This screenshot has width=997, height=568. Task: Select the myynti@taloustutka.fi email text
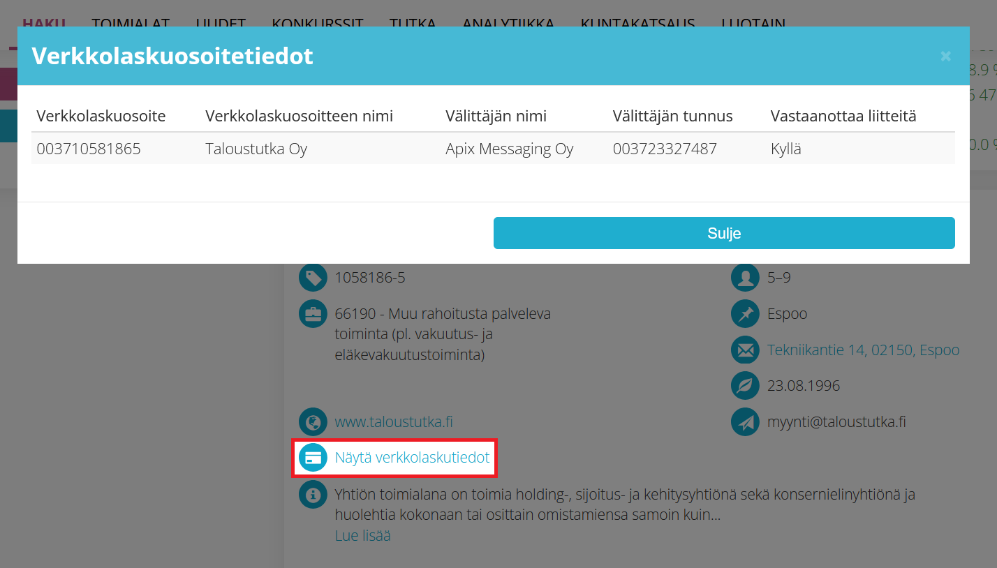[836, 421]
